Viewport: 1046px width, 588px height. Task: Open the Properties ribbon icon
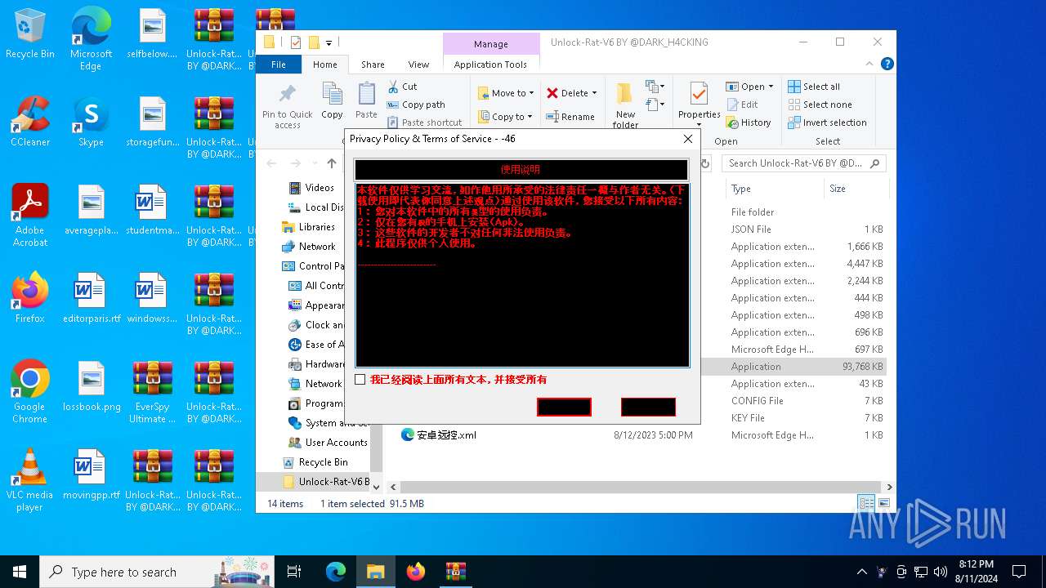click(x=699, y=104)
